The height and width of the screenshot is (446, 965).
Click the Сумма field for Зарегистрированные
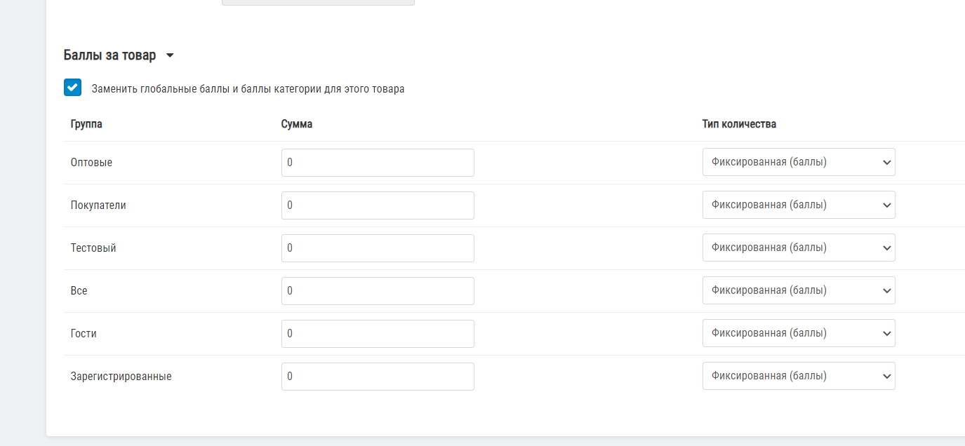(378, 377)
